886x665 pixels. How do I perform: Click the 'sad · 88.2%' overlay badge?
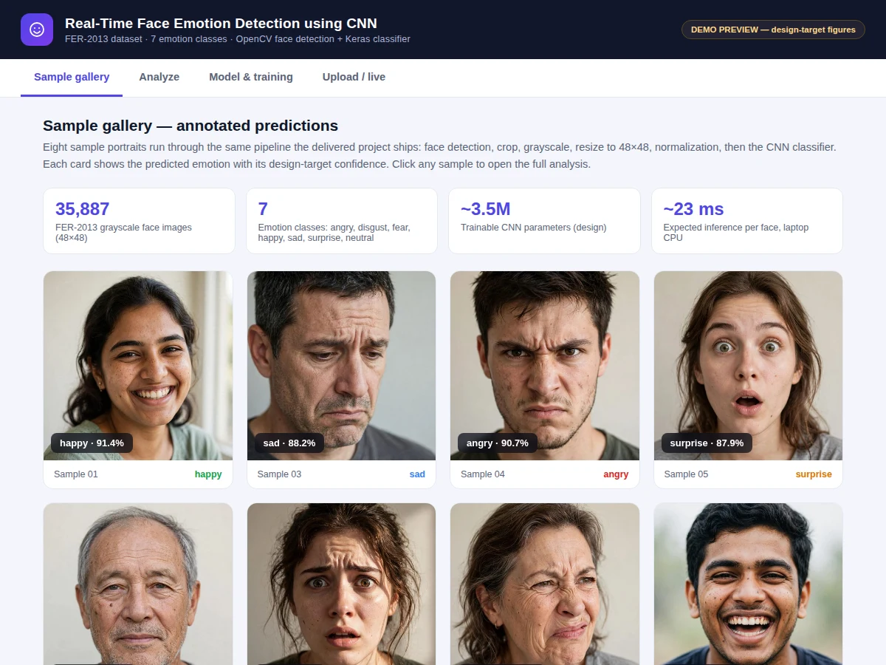tap(289, 443)
